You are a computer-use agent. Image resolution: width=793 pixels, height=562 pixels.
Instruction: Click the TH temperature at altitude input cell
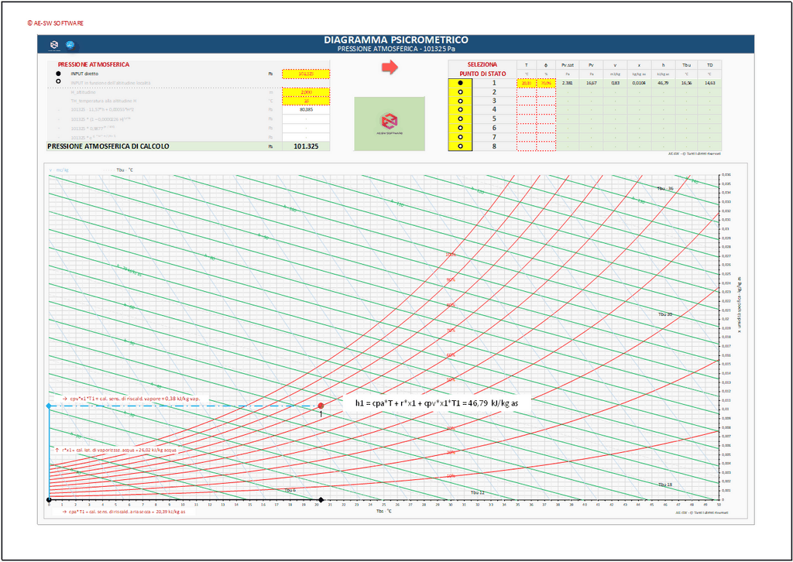(306, 101)
